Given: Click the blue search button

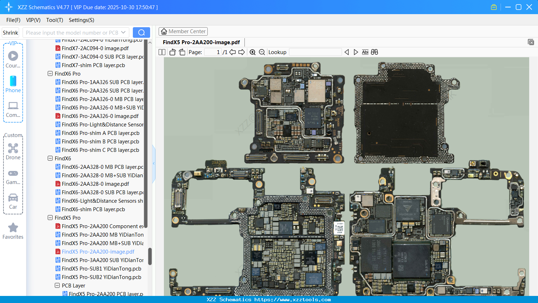Looking at the screenshot, I should coord(141,32).
